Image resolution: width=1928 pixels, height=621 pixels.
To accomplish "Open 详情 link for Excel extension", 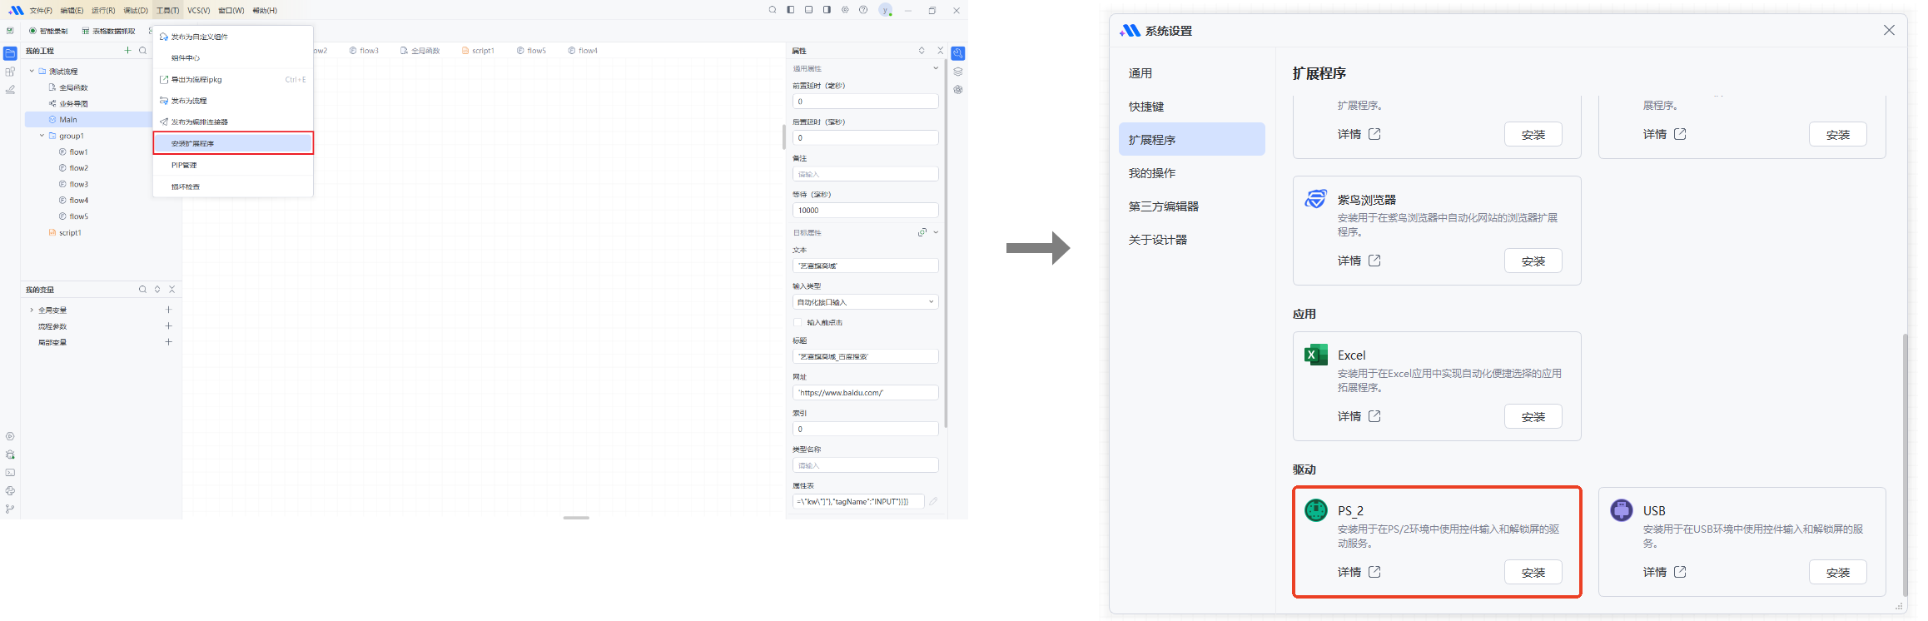I will coord(1359,416).
